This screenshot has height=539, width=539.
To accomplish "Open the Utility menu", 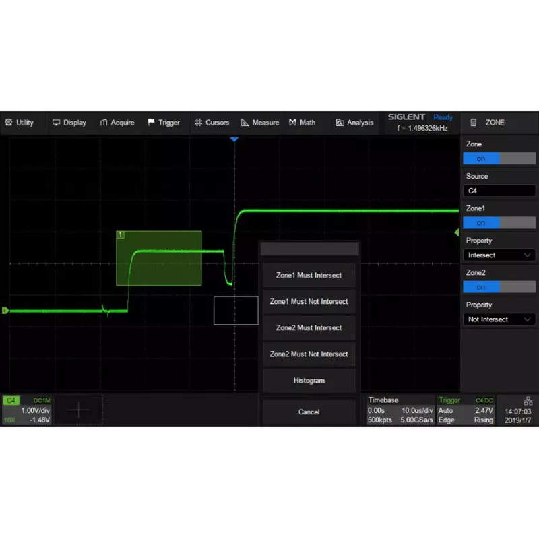I will click(x=20, y=123).
